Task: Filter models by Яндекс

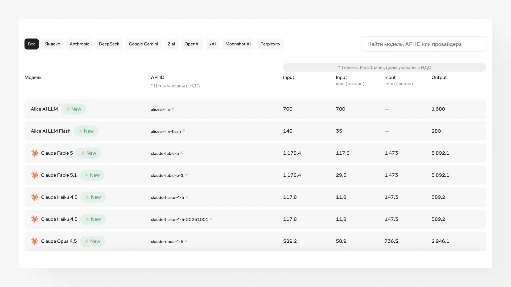Action: 52,44
